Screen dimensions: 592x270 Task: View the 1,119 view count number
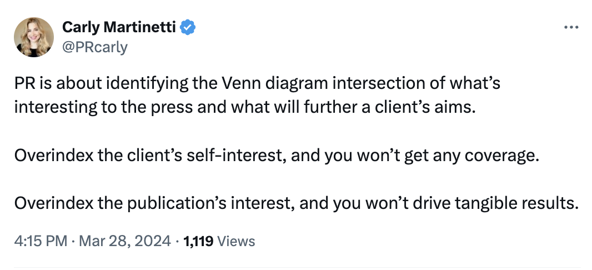(198, 241)
